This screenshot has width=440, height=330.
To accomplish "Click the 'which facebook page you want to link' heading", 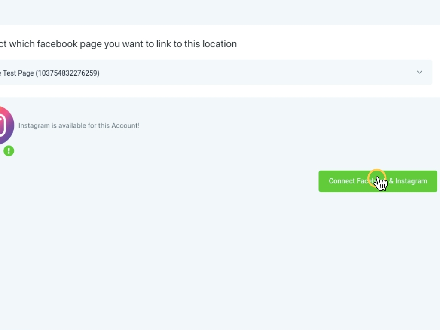I will point(118,44).
